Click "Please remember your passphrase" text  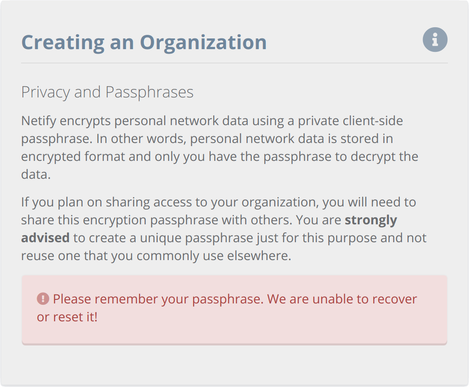pyautogui.click(x=158, y=299)
